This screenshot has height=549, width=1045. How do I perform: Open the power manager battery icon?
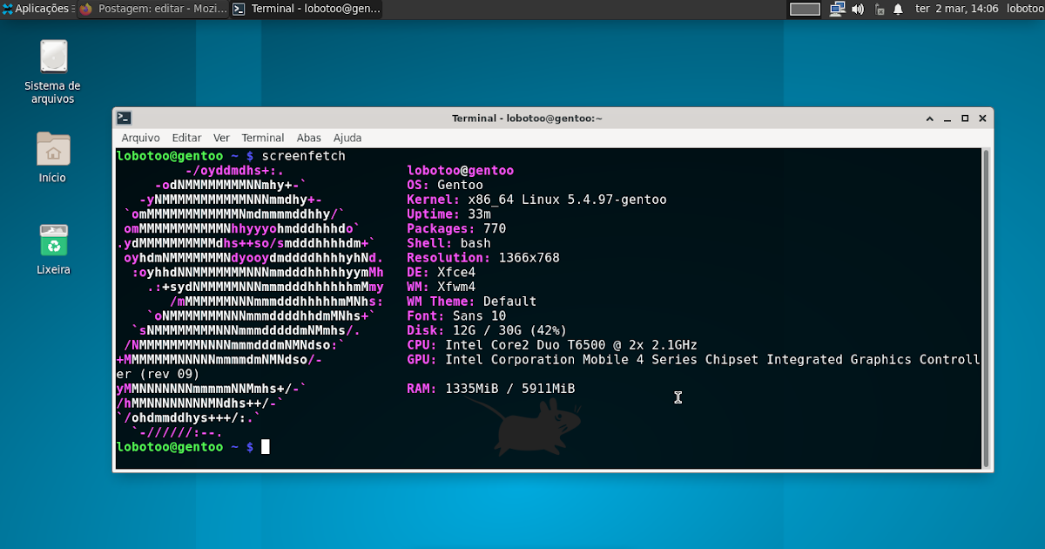pyautogui.click(x=879, y=10)
